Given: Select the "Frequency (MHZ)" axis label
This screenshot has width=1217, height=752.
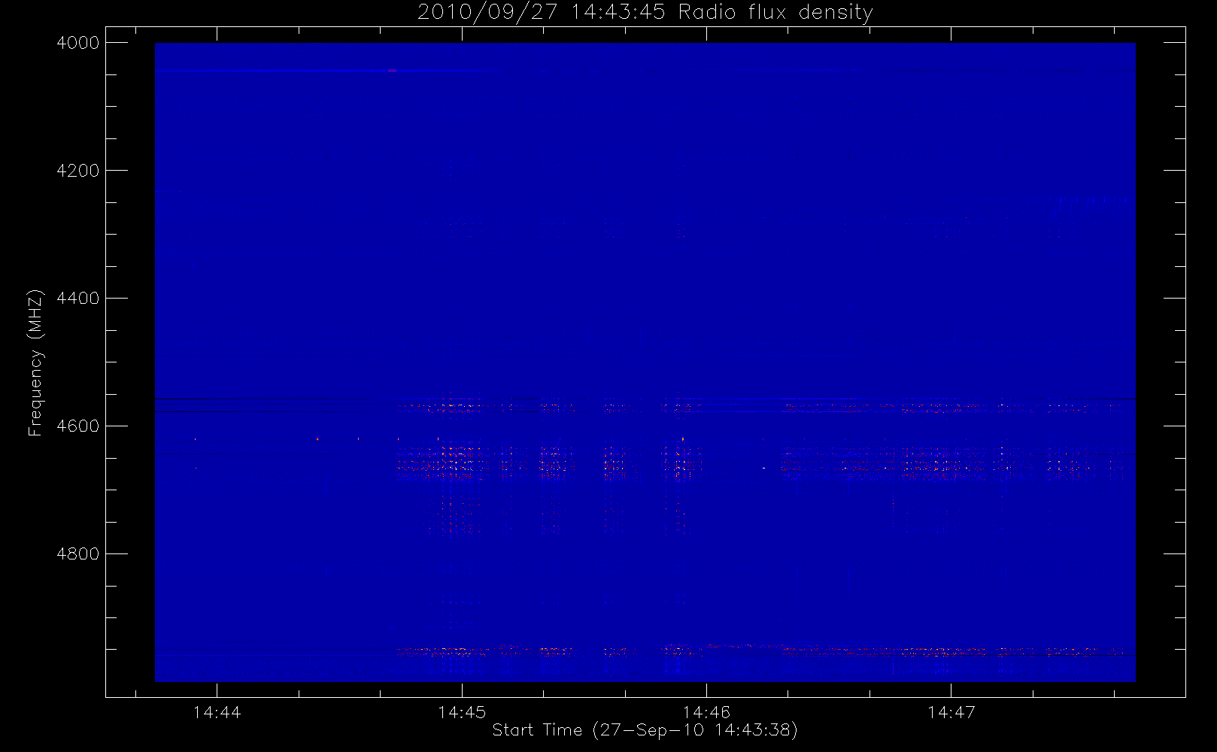Looking at the screenshot, I should pos(35,362).
